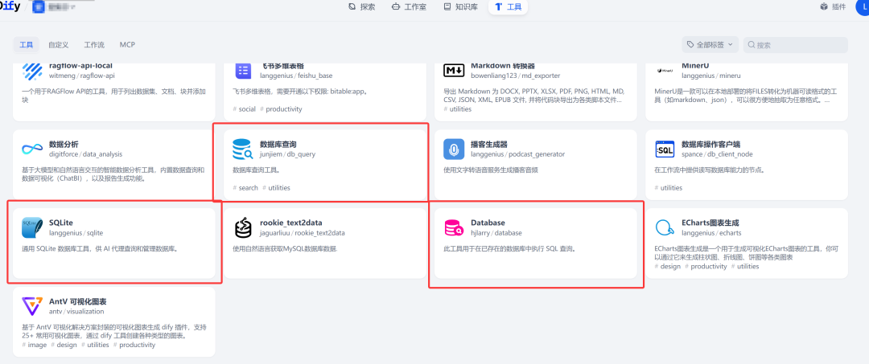Click the design tag on ECharts card
869x364 pixels.
point(667,266)
